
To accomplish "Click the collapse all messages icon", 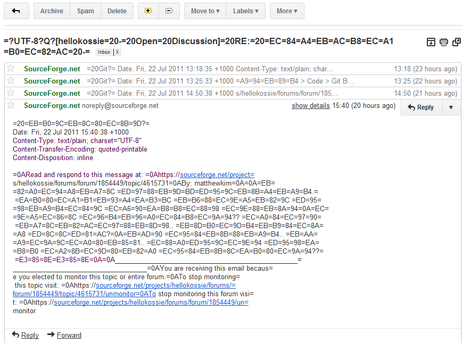I will click(431, 43).
